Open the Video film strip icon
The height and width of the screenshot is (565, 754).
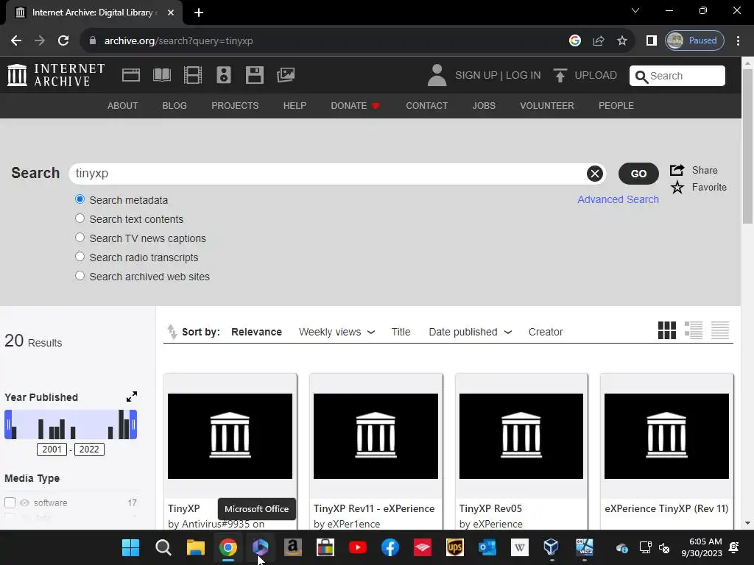[193, 75]
